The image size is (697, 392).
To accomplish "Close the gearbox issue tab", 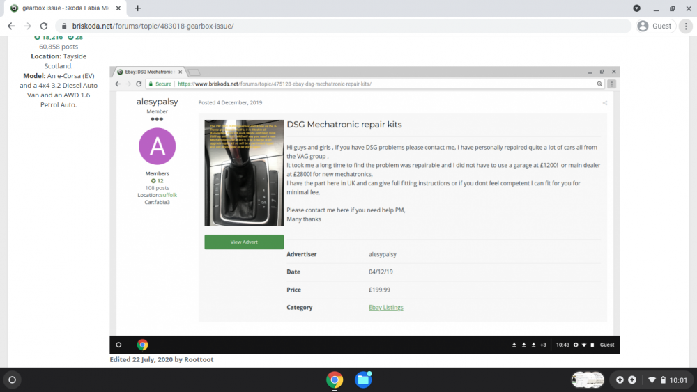I will pyautogui.click(x=118, y=8).
